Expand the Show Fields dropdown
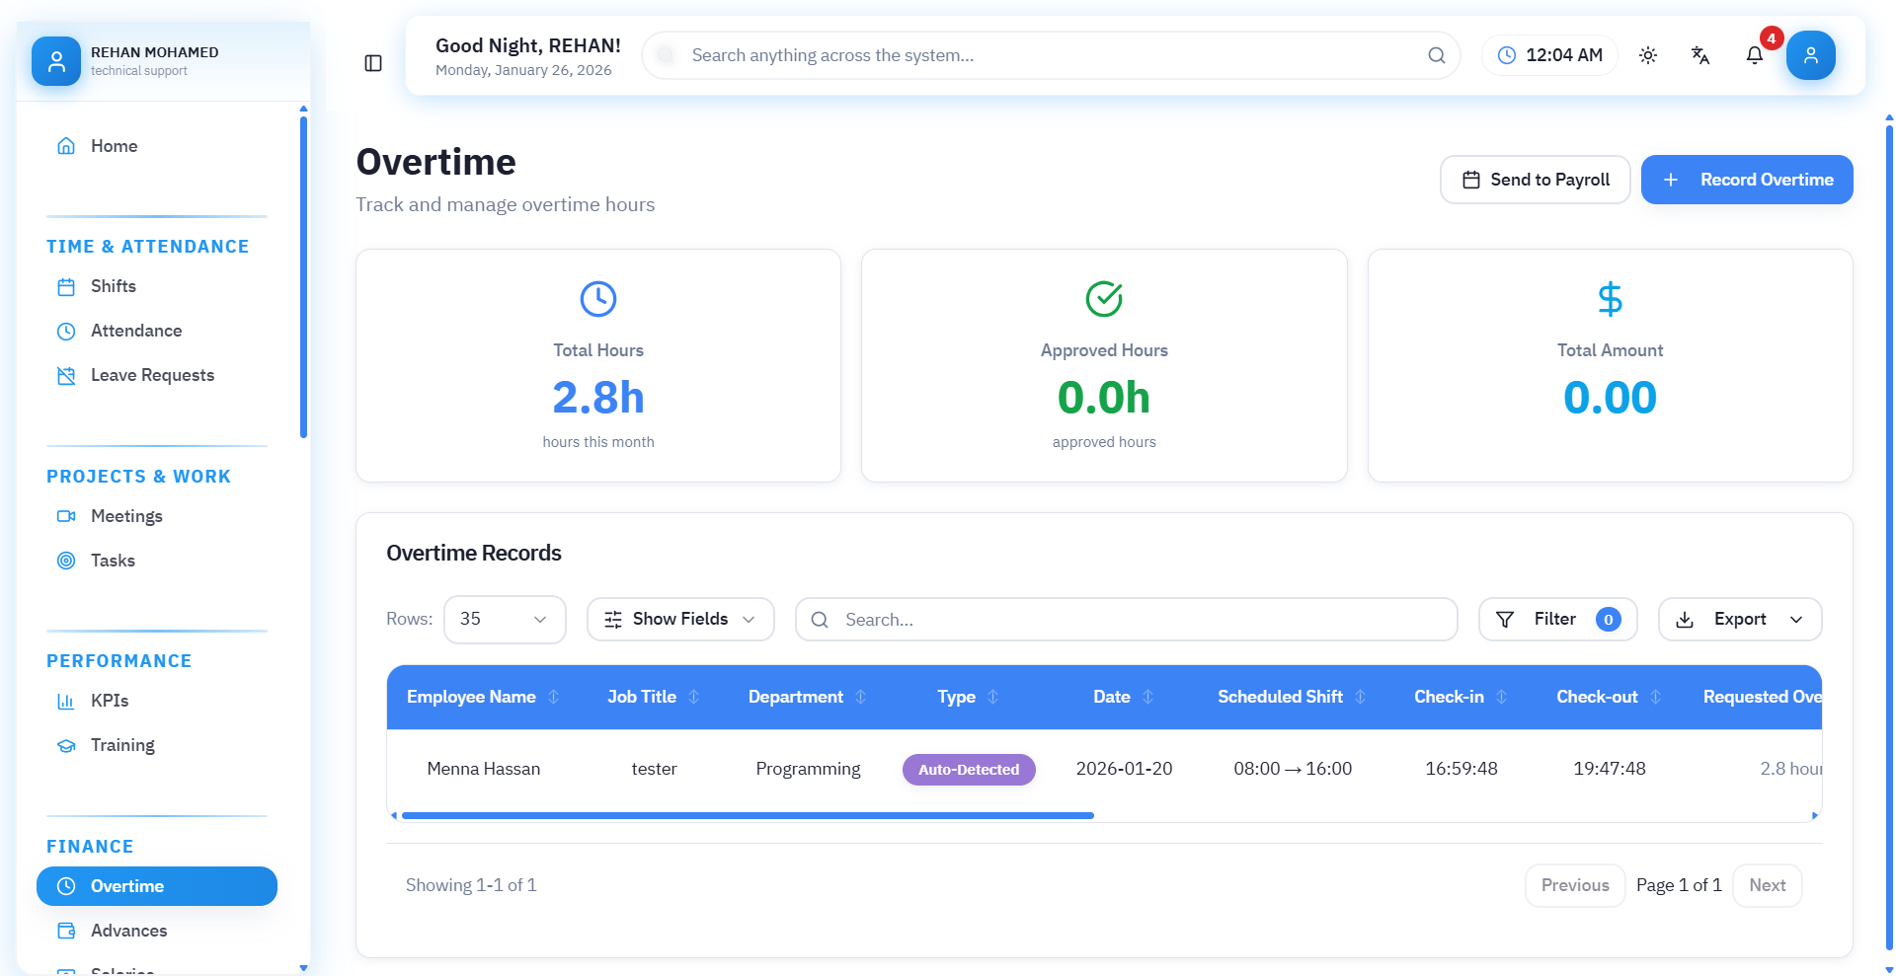1896x976 pixels. pyautogui.click(x=680, y=620)
